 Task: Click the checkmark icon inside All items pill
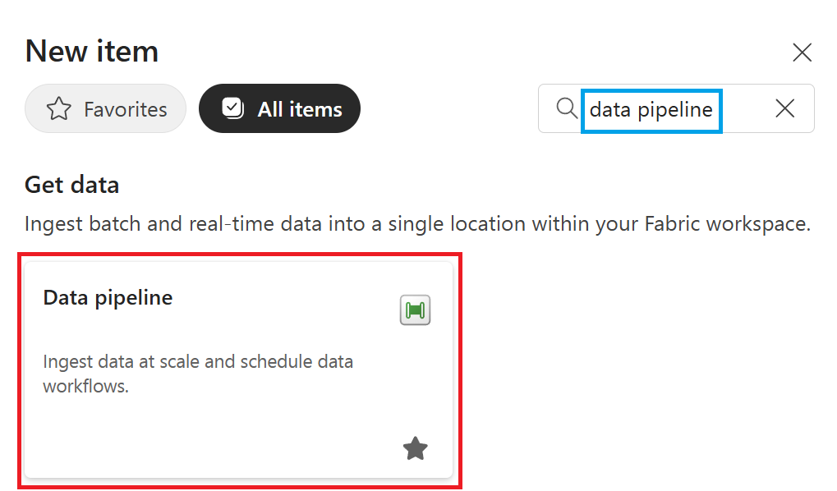(x=232, y=108)
